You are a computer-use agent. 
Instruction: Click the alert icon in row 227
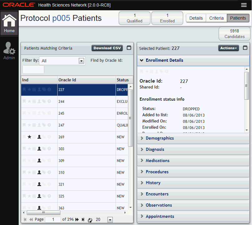(49, 89)
